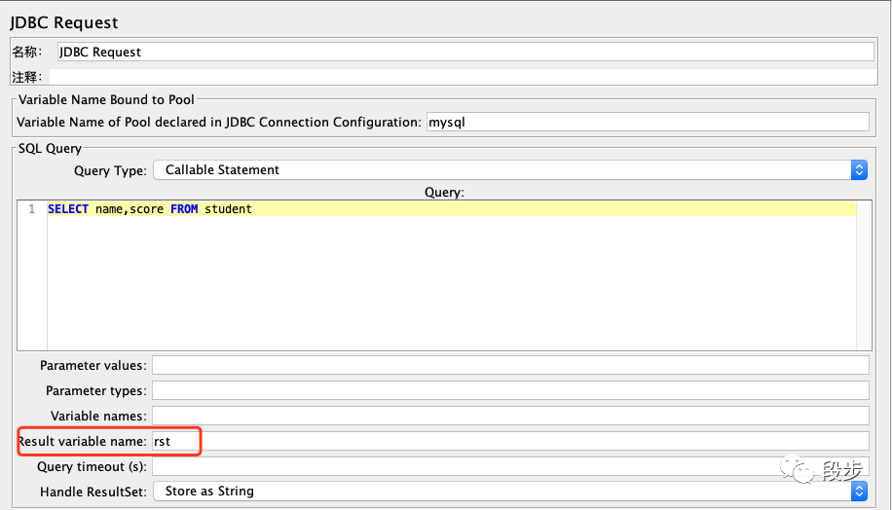Click the SQL query editor line with SELECT statement
Viewport: 892px width, 510px height.
452,209
